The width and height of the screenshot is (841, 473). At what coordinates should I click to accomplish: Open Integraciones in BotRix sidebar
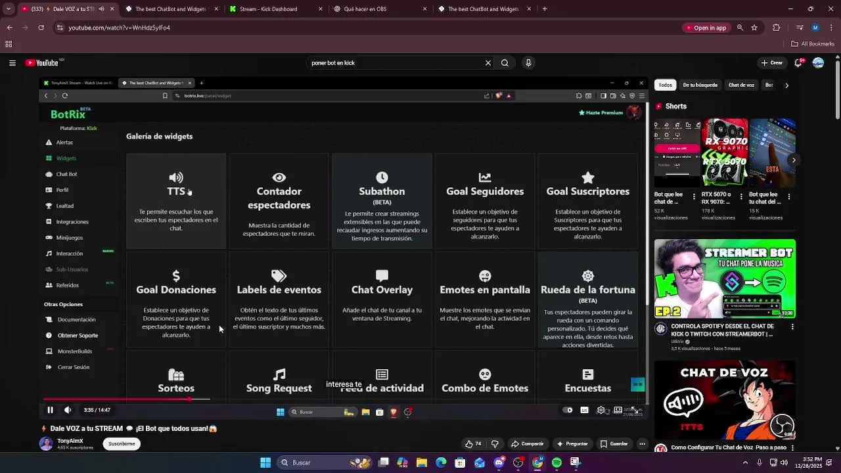pyautogui.click(x=72, y=222)
